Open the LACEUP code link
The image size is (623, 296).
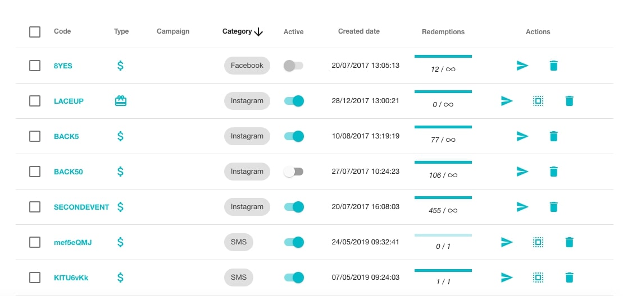click(69, 101)
